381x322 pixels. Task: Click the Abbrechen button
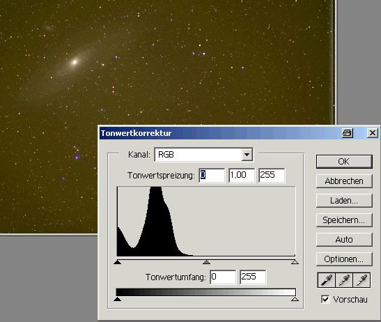(344, 181)
